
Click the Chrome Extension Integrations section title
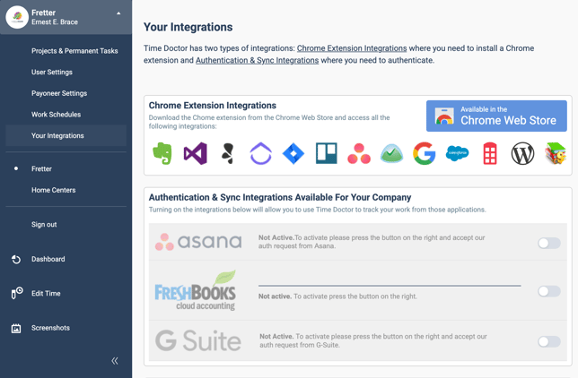tap(213, 106)
